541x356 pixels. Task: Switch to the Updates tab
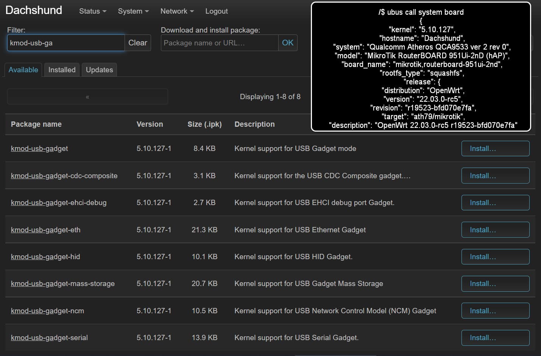click(x=99, y=70)
